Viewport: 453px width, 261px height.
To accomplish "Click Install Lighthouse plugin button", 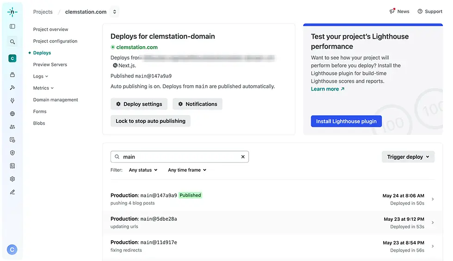I will coord(346,121).
